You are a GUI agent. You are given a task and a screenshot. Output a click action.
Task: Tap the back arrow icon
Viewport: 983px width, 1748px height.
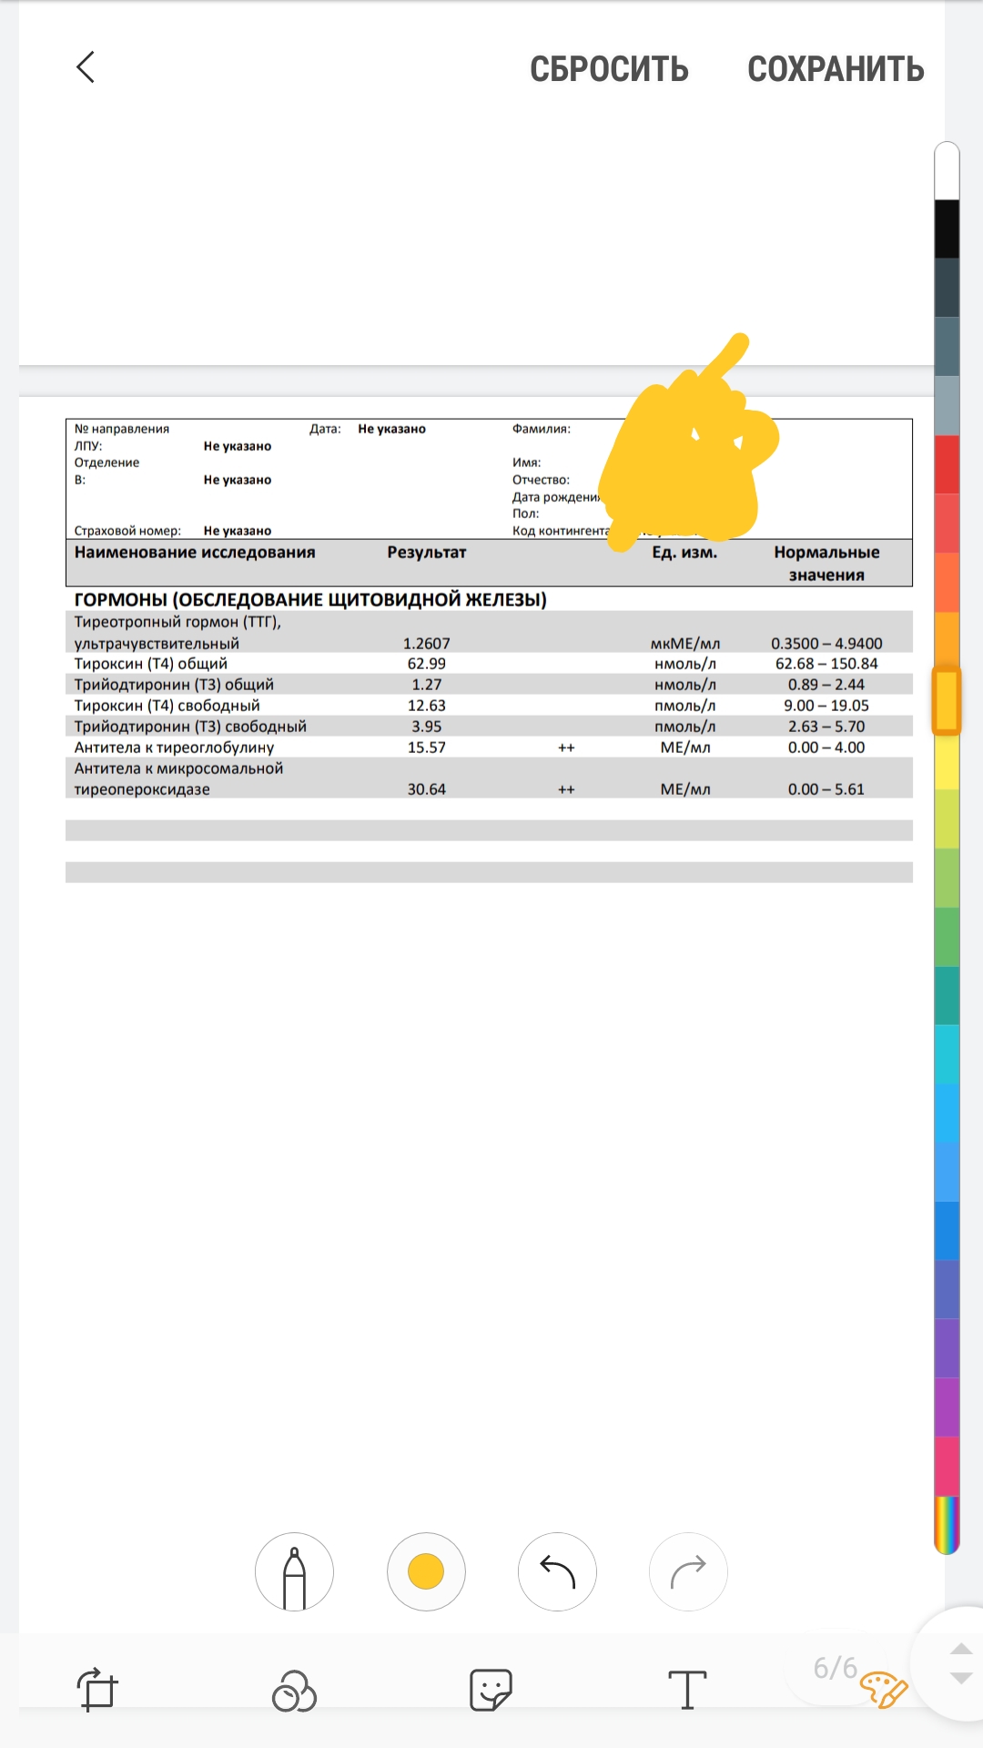86,67
